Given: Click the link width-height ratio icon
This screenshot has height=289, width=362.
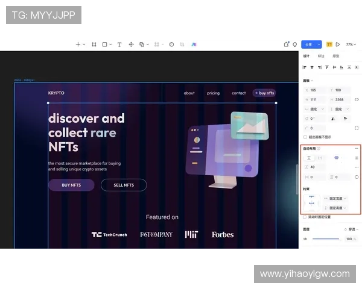Looking at the screenshot, I should [x=357, y=99].
